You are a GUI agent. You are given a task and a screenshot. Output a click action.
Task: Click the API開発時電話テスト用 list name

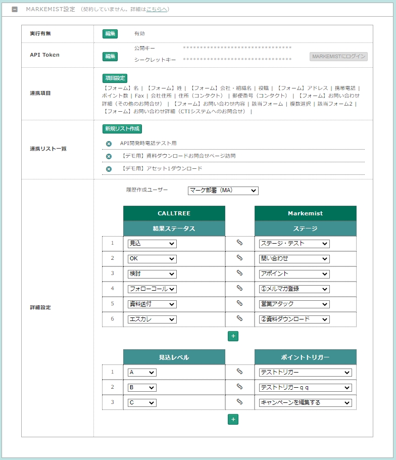[148, 144]
